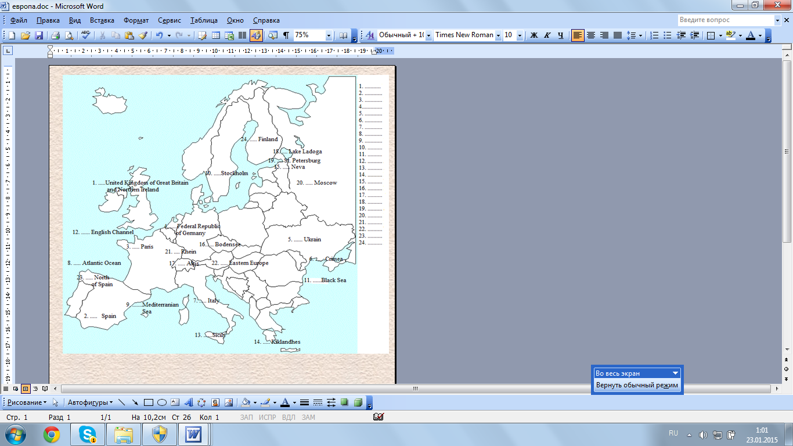
Task: Toggle Center paragraph alignment
Action: (591, 35)
